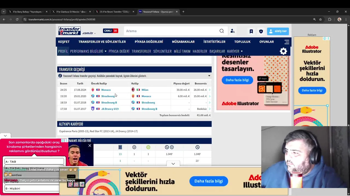Select survey option A- TAG

tap(34, 161)
